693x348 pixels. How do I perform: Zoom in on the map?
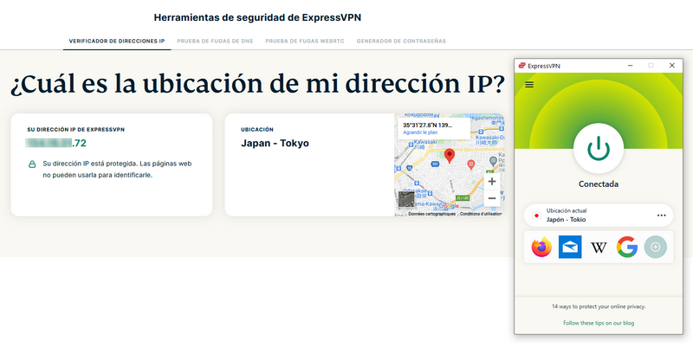click(x=492, y=181)
